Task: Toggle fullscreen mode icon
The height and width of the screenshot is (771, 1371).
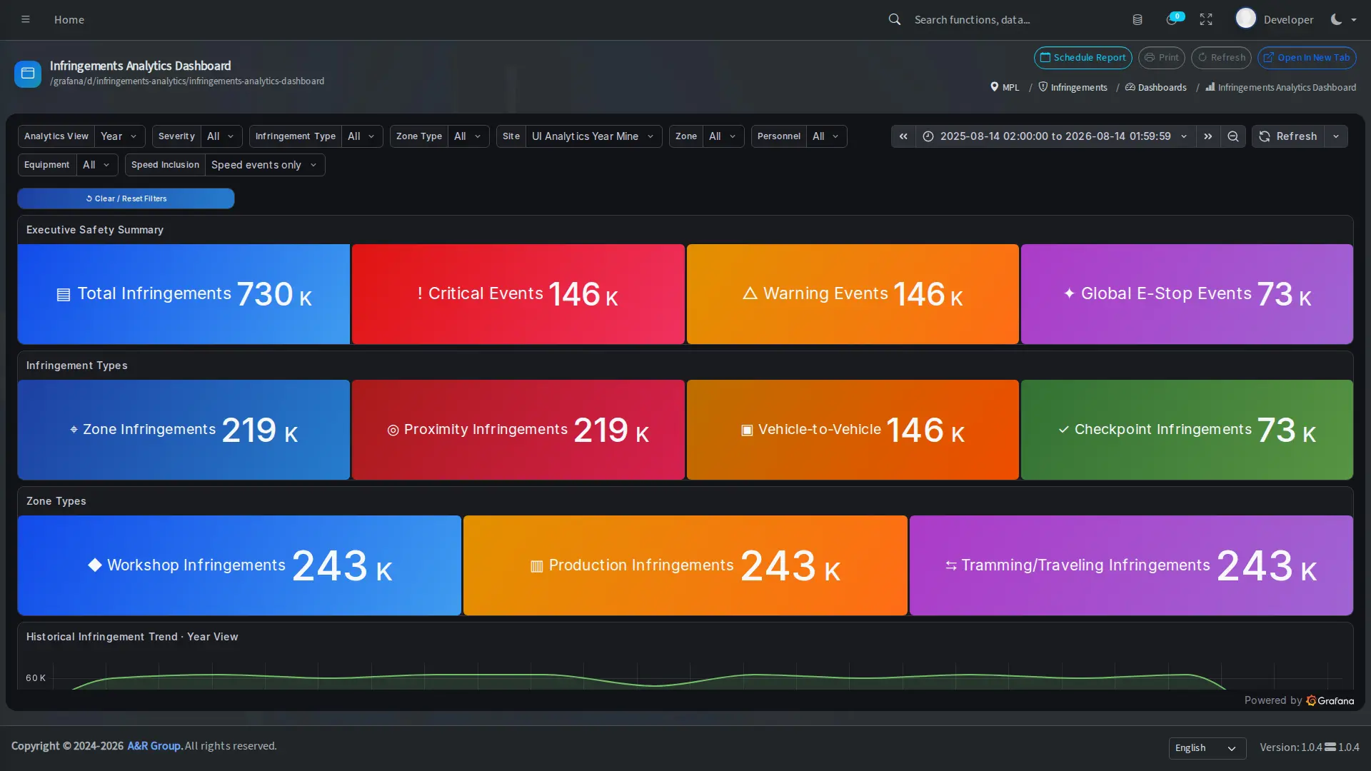Action: tap(1206, 19)
